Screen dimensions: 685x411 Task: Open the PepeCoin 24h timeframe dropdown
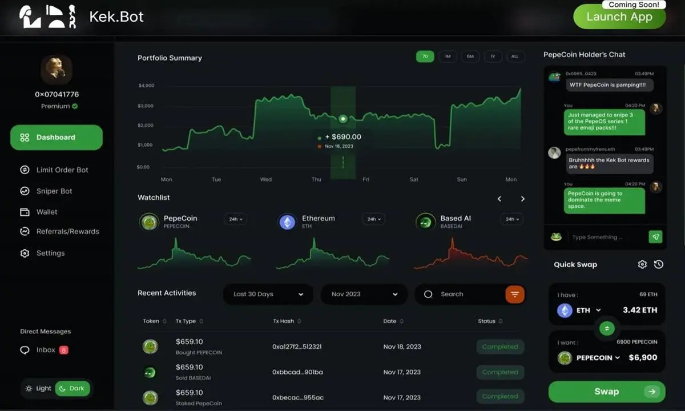[x=235, y=219]
